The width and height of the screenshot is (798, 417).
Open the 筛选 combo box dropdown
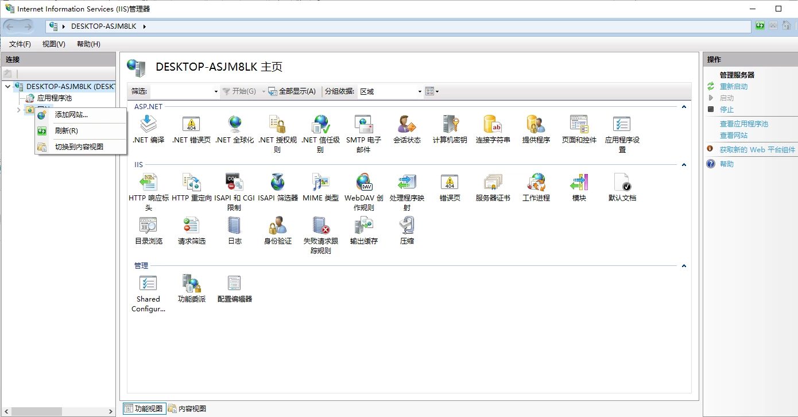pyautogui.click(x=216, y=91)
